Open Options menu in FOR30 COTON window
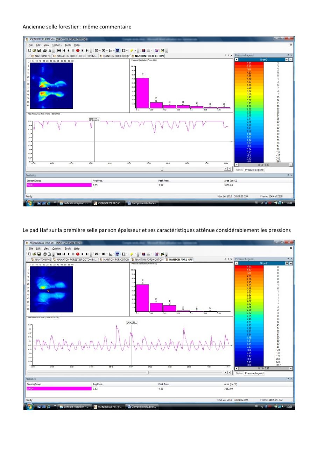 pyautogui.click(x=57, y=45)
